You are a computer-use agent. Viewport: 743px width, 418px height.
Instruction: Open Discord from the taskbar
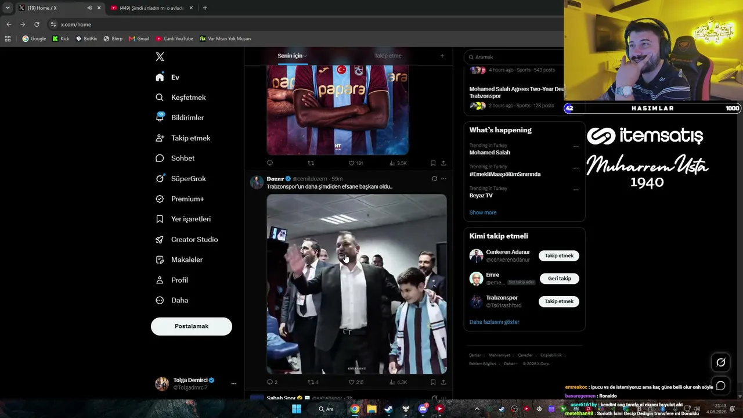click(x=423, y=409)
